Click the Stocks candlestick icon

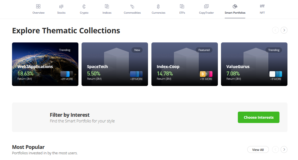[61, 6]
